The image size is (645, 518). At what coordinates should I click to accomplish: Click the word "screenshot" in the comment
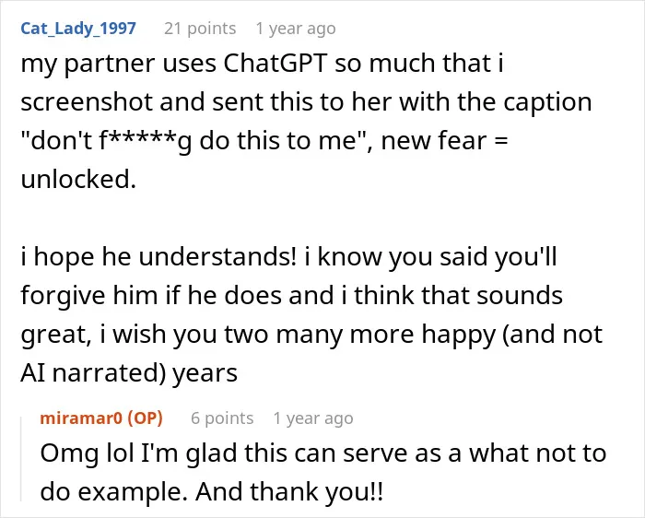click(x=87, y=102)
